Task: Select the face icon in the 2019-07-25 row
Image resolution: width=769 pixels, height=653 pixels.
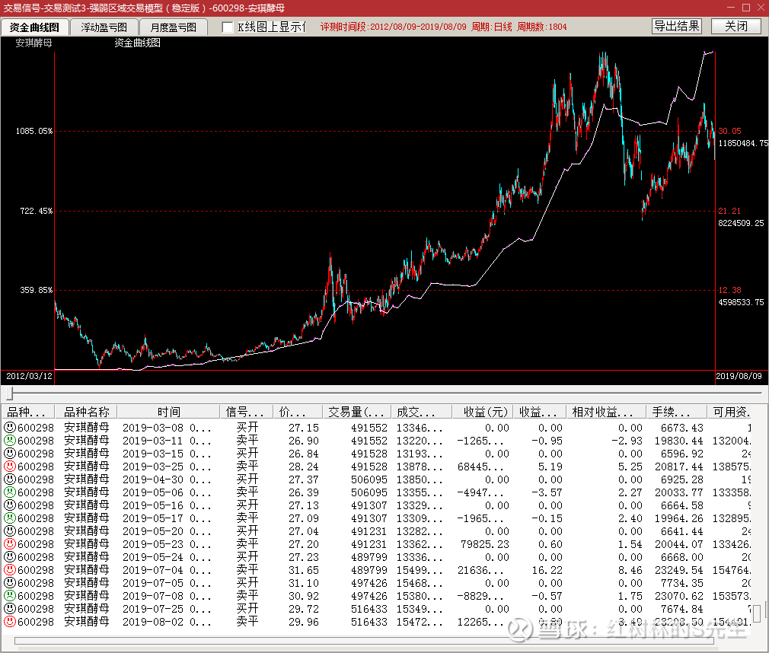Action: 10,609
